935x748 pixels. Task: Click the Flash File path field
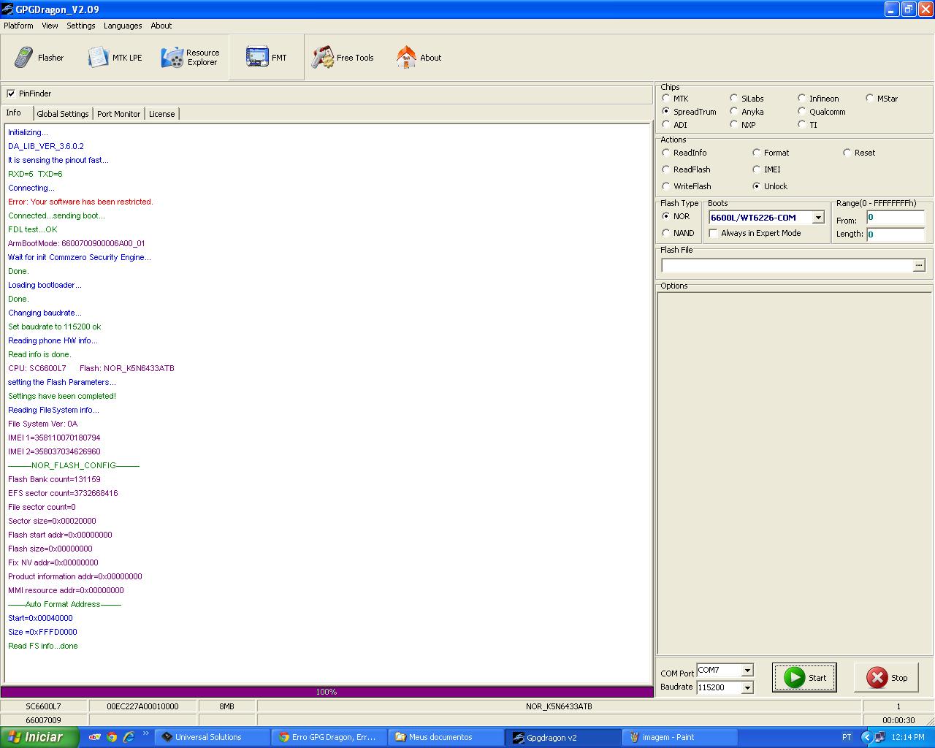(787, 265)
